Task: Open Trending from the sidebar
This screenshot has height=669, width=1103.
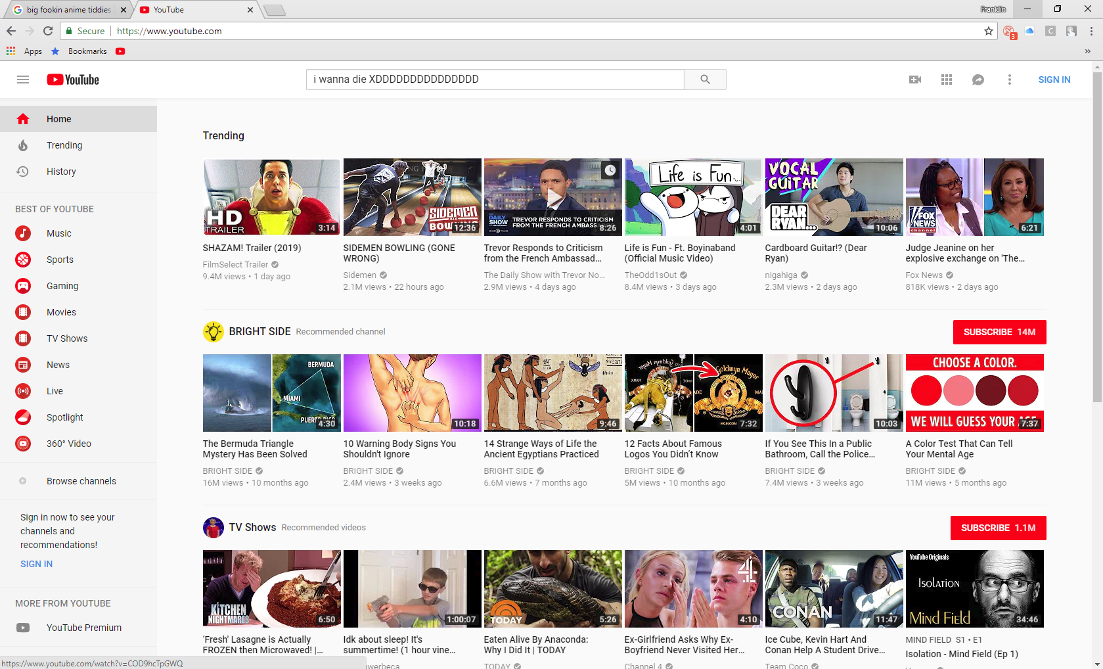Action: 78,145
